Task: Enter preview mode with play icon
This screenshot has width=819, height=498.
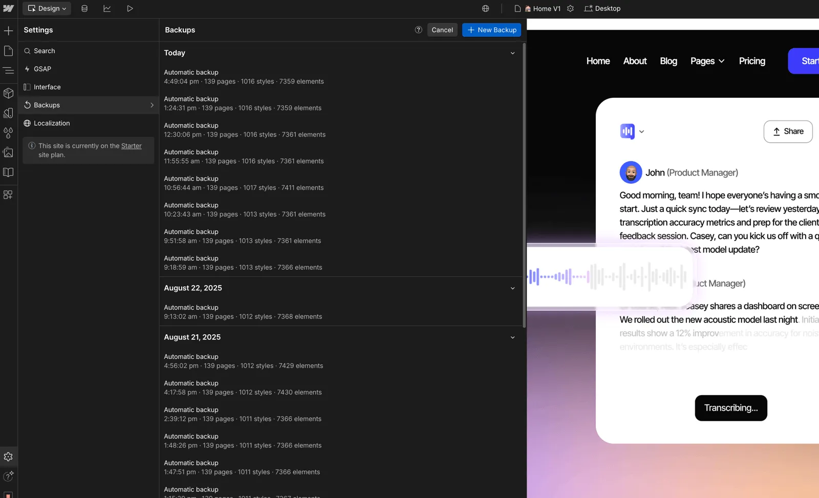Action: 130,8
